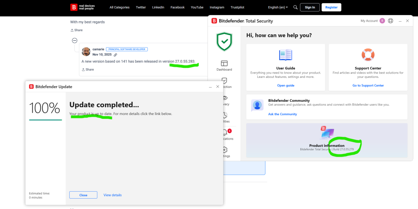Screen dimensions: 418x209
Task: Open the search magnifier in the site header
Action: (x=295, y=7)
